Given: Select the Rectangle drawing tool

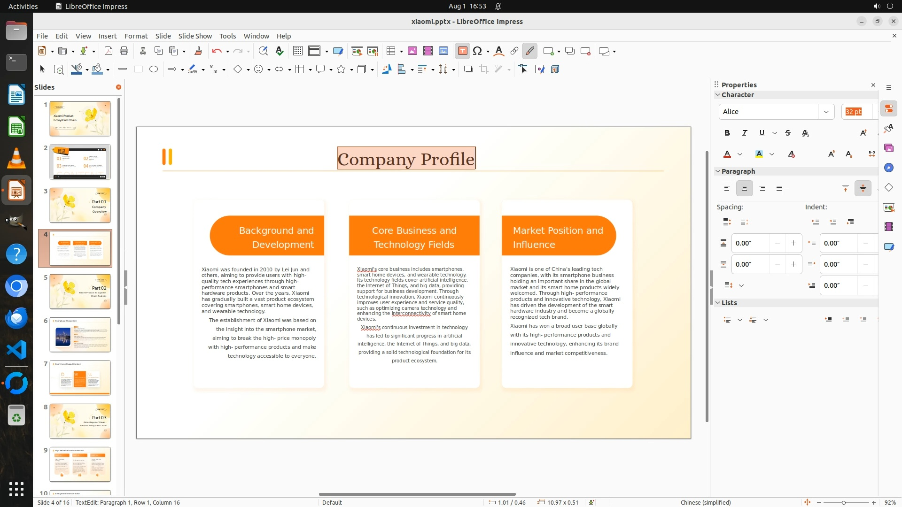Looking at the screenshot, I should coord(138,69).
